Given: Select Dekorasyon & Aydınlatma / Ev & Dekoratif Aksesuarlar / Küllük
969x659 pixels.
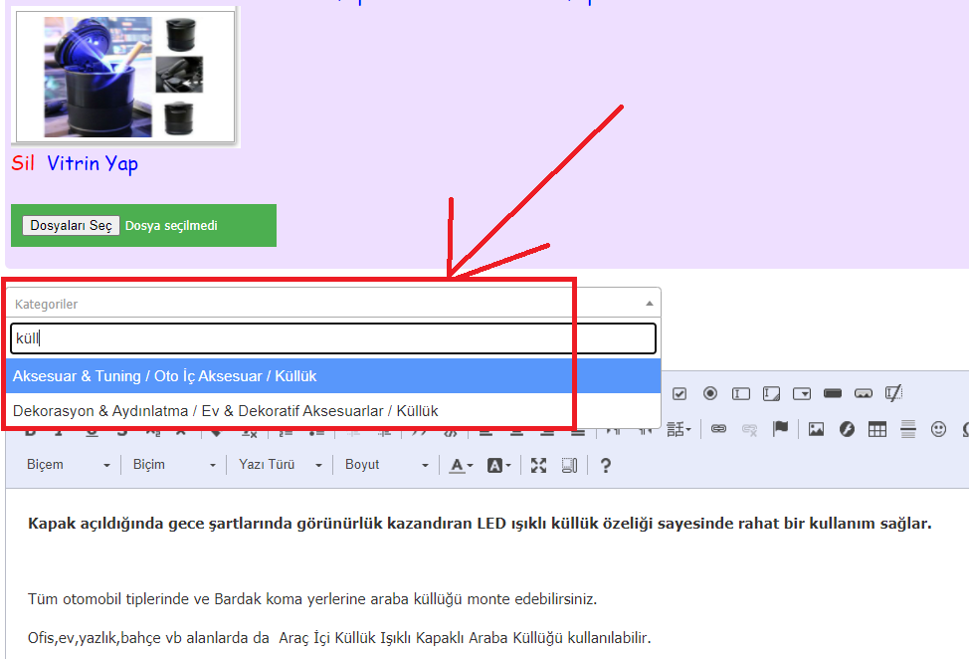Looking at the screenshot, I should point(333,411).
